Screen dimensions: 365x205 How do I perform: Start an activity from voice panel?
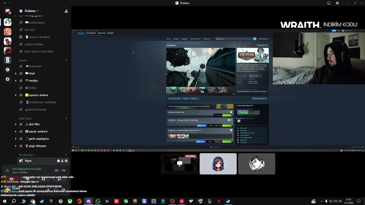[x=43, y=179]
